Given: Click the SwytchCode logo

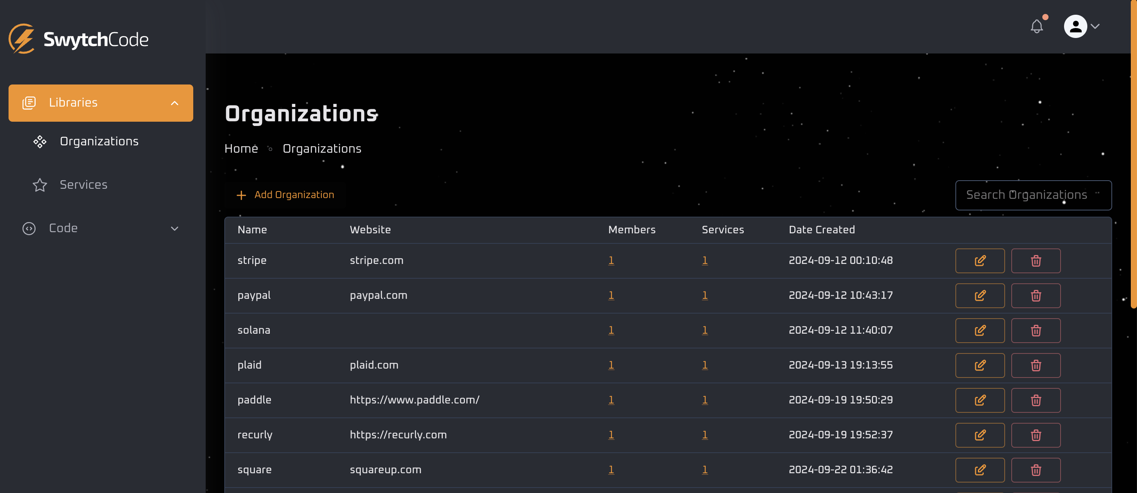Looking at the screenshot, I should (78, 39).
